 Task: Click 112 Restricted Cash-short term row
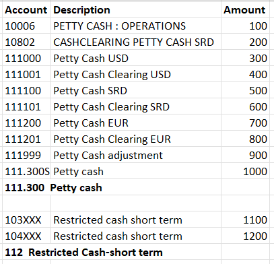136,252
